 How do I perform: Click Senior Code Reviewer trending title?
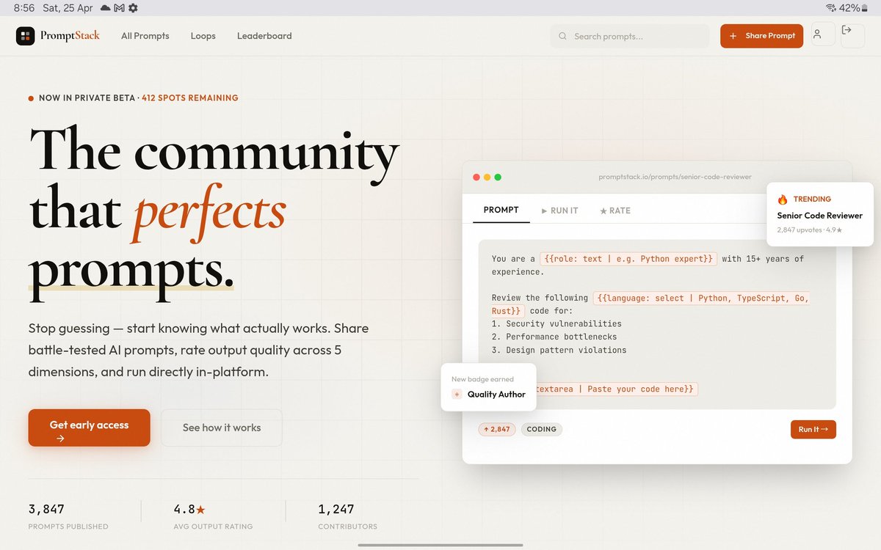[820, 216]
